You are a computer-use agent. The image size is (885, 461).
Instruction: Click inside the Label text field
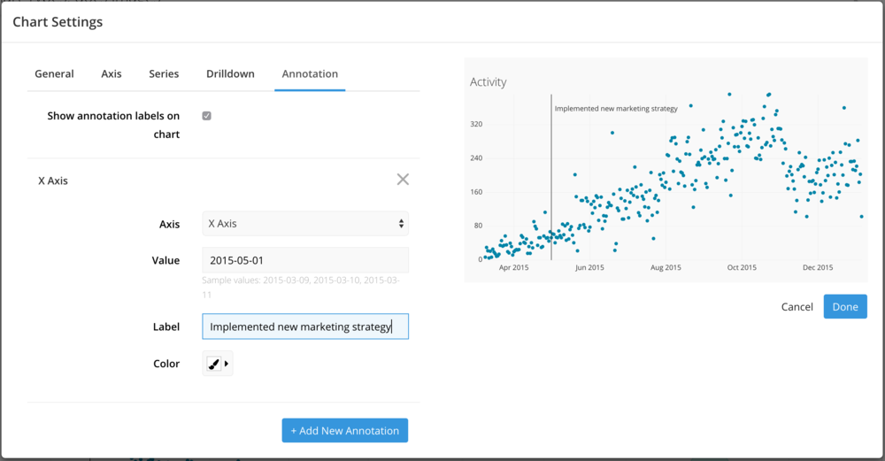[x=305, y=327]
